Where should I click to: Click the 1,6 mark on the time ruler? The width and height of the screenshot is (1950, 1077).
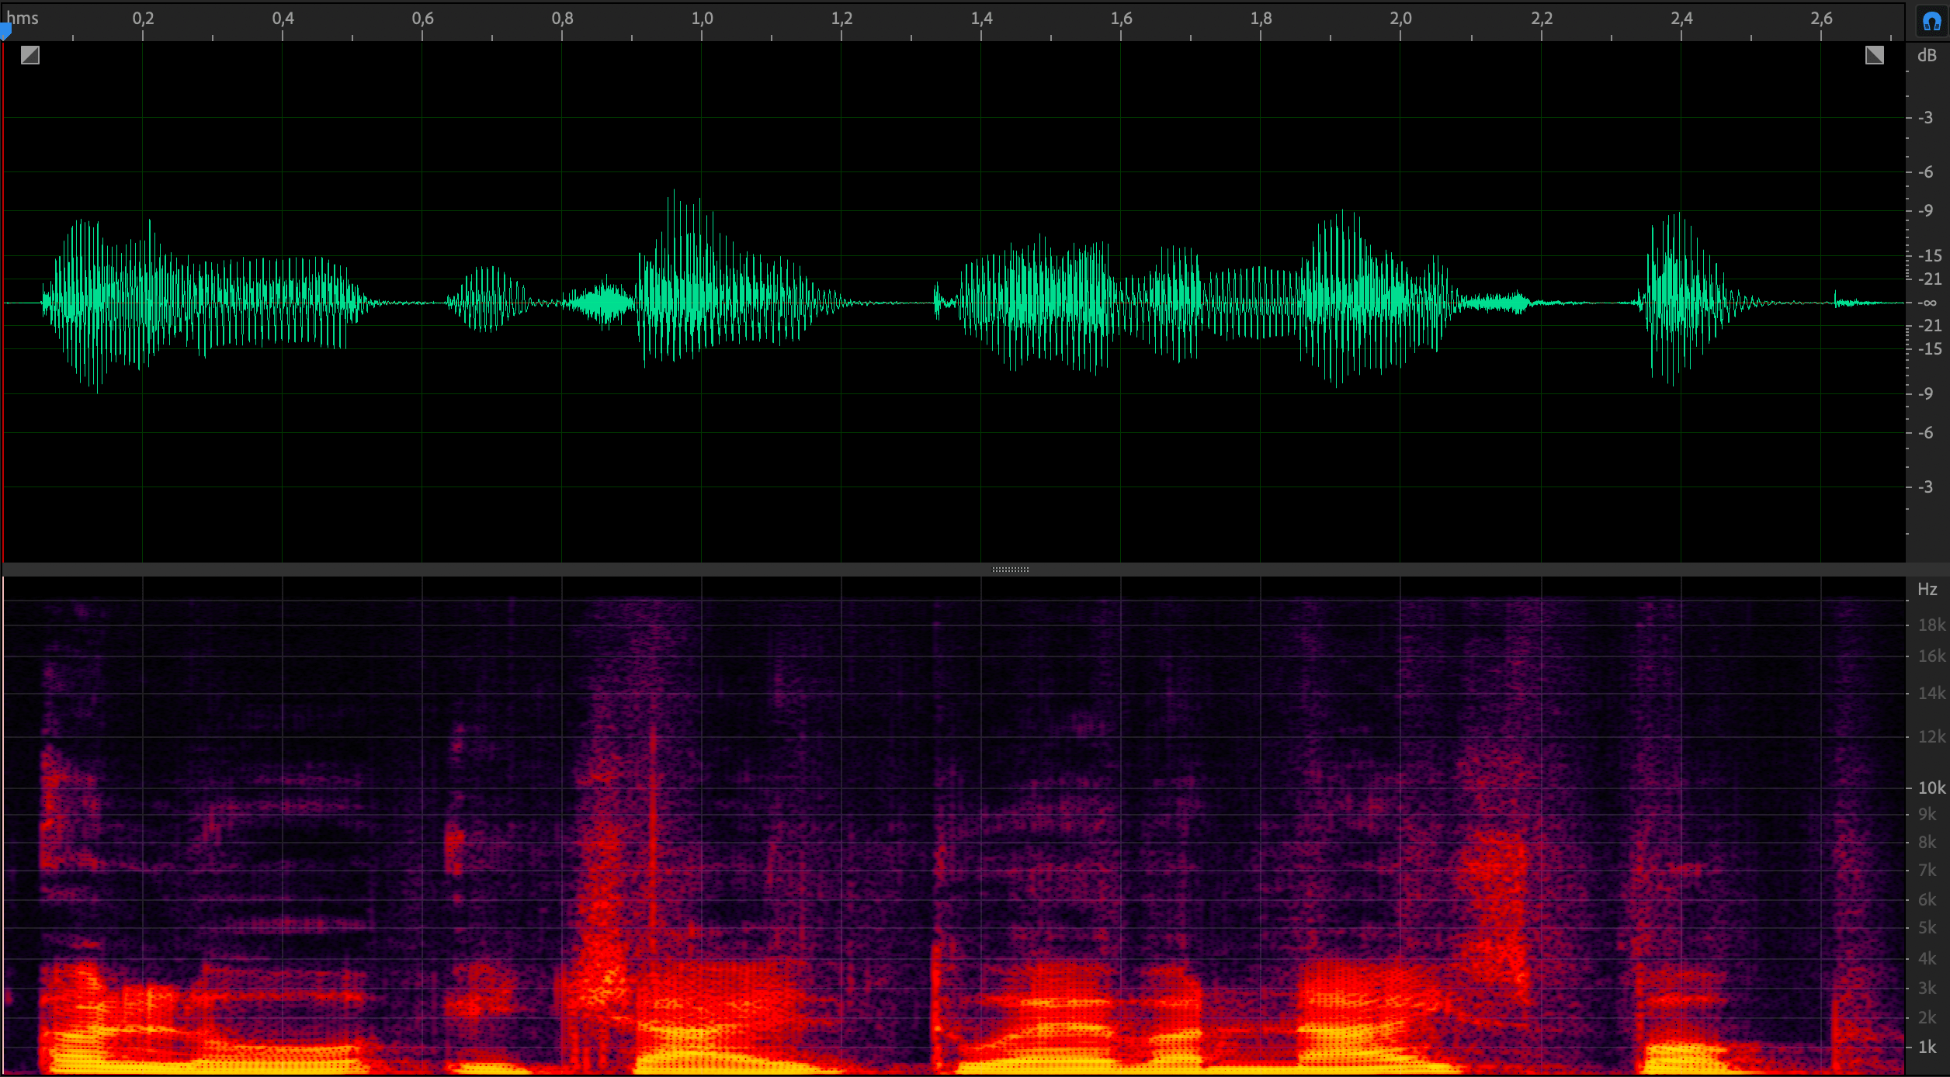(1122, 18)
